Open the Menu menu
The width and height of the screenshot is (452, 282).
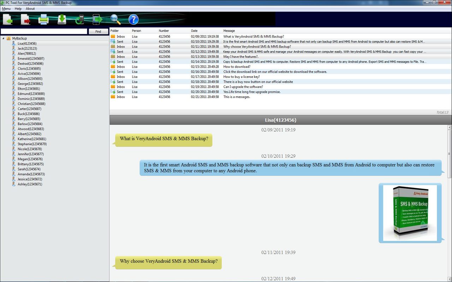point(6,8)
